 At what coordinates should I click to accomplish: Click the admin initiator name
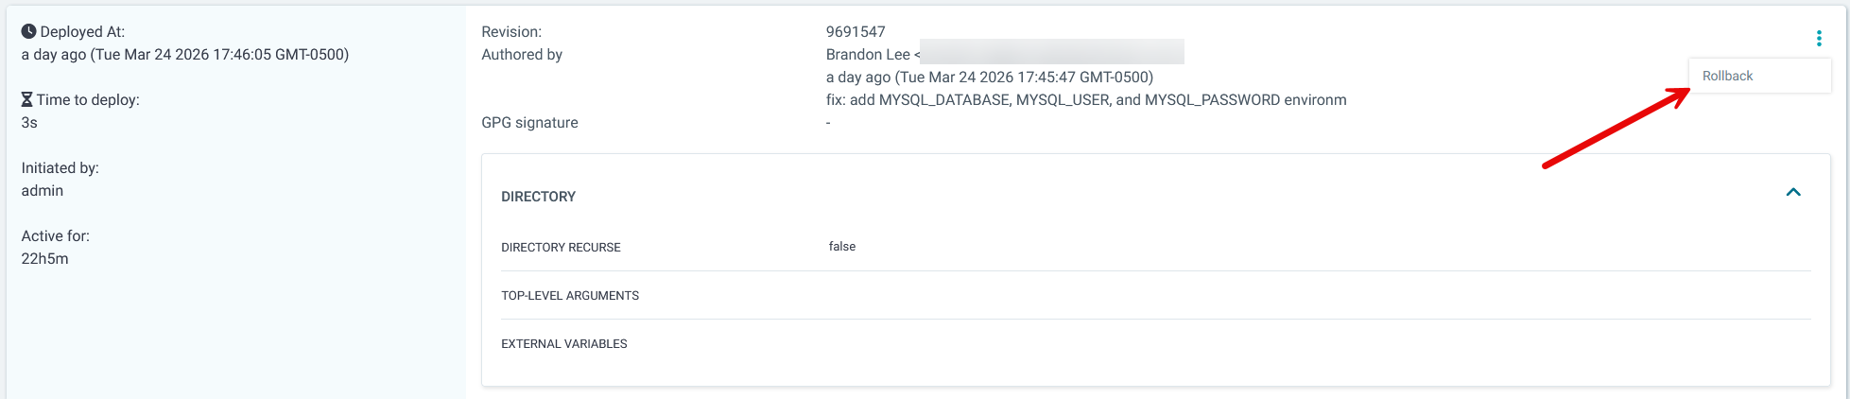click(43, 191)
